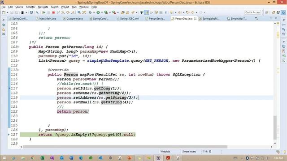Click breakpoint marker at line 127

click(9, 135)
